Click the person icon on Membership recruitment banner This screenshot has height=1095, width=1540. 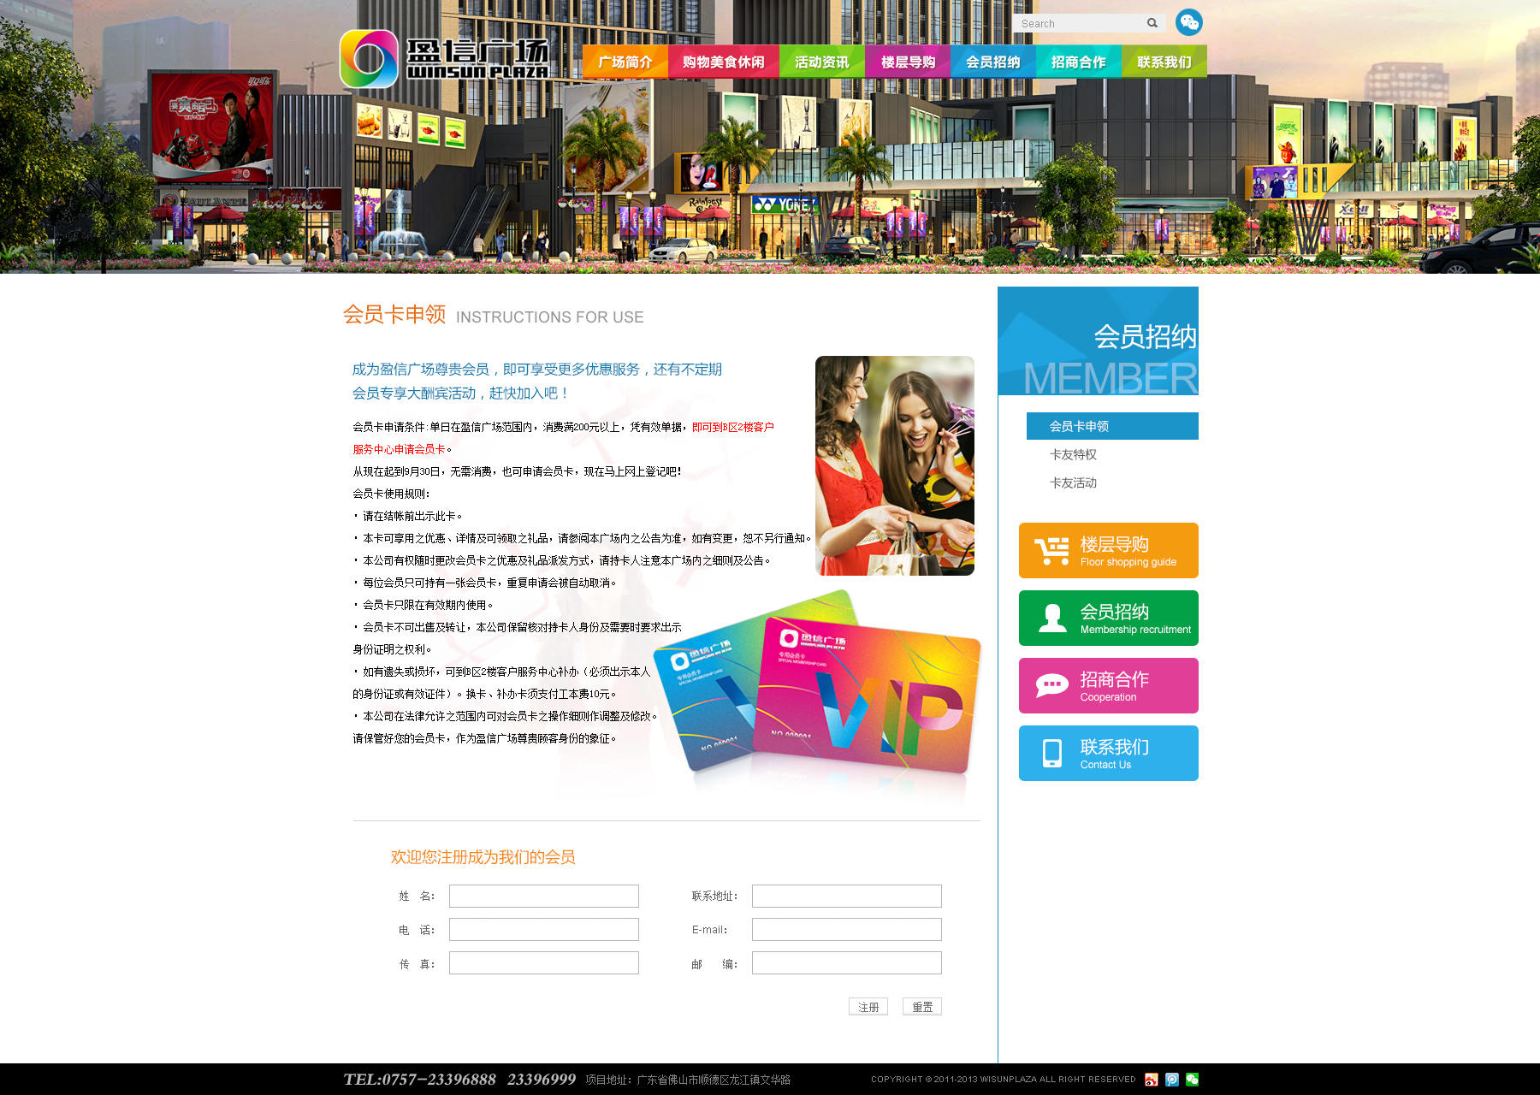click(1051, 619)
